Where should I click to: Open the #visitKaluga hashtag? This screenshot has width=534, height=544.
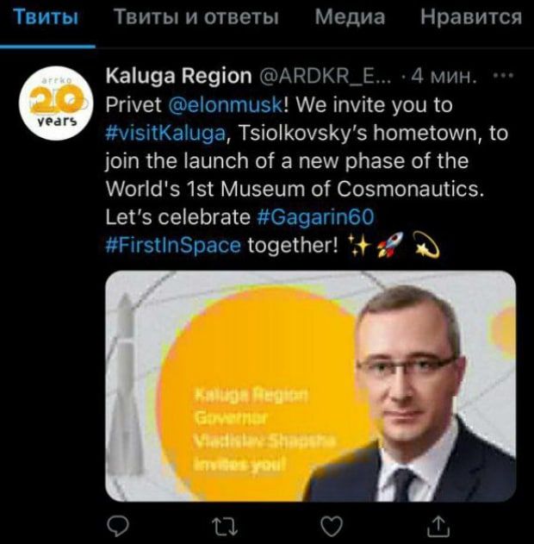(x=165, y=133)
